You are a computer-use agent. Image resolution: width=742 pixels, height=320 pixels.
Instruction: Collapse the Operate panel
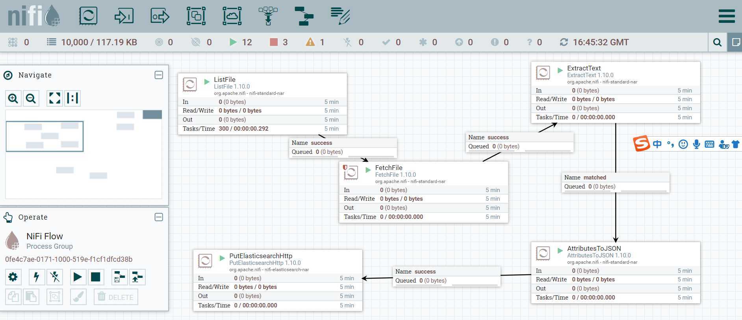point(159,217)
